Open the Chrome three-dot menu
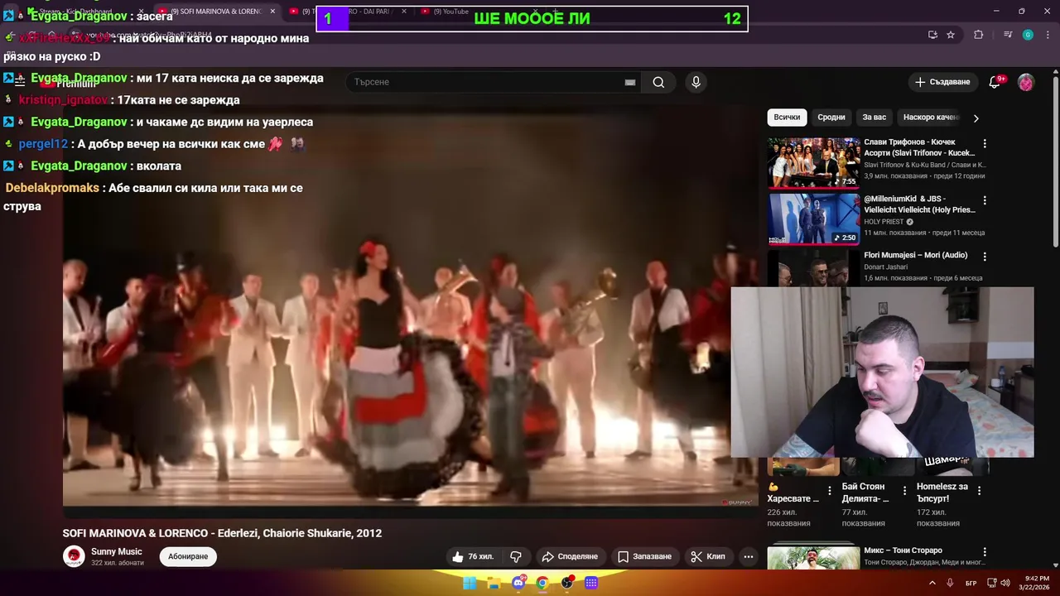 click(1047, 35)
